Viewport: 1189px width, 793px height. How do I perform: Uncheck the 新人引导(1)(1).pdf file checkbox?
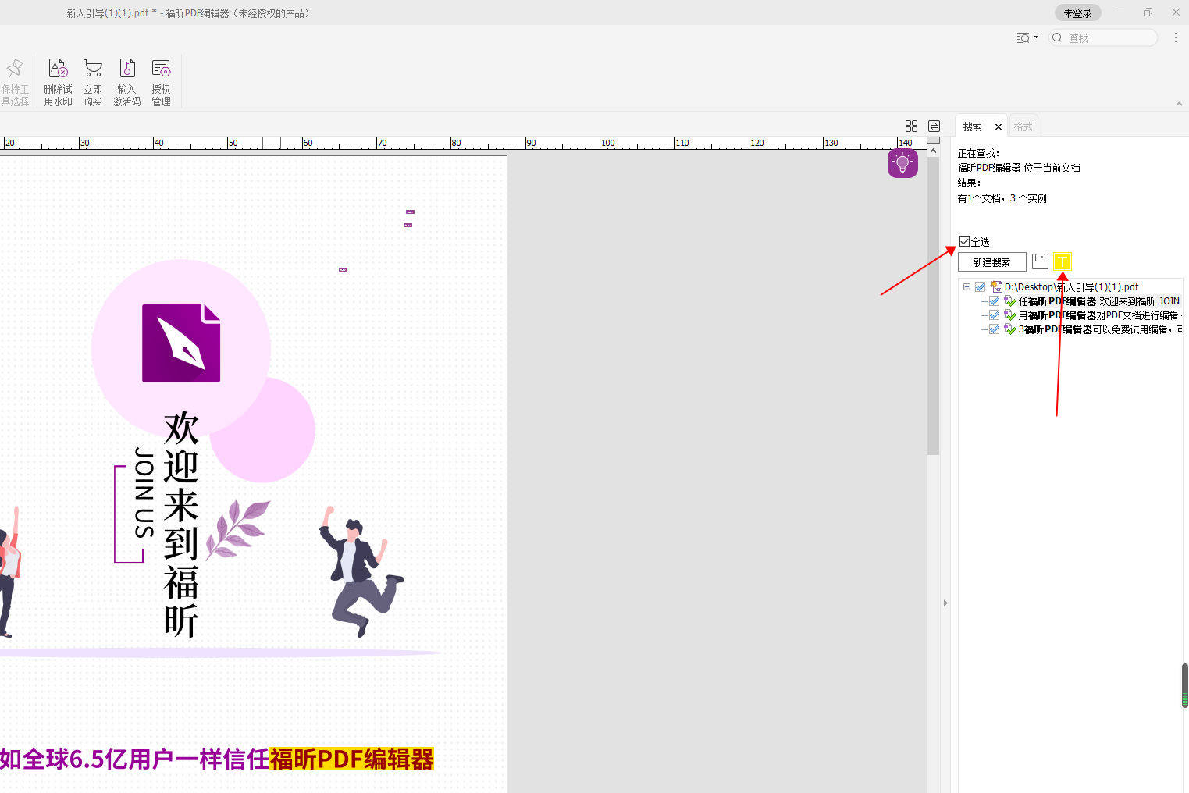tap(981, 287)
